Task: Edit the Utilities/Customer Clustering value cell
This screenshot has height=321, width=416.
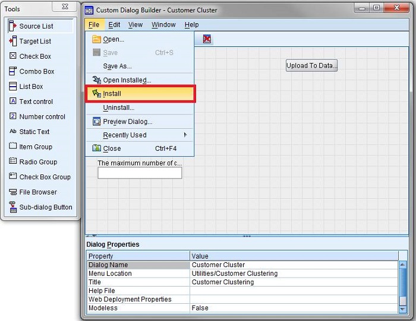Action: tap(294, 274)
